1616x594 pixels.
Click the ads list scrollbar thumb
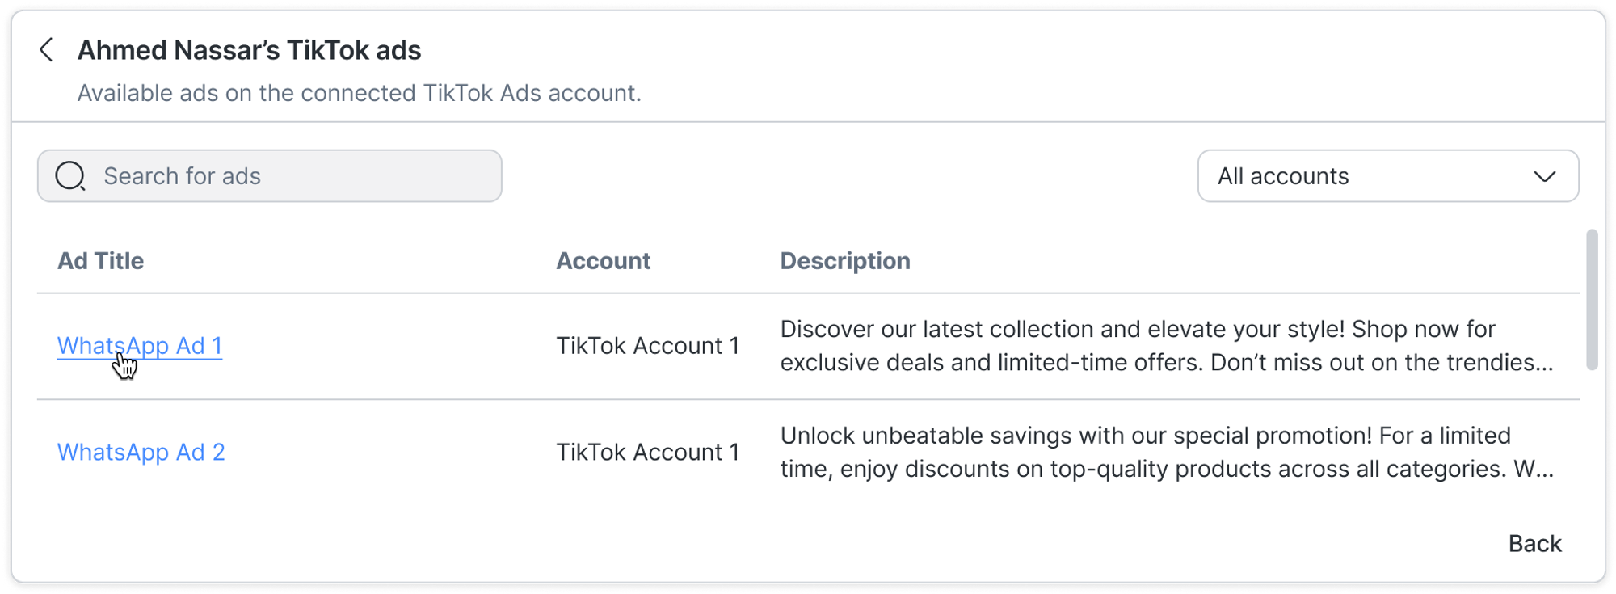[1592, 299]
